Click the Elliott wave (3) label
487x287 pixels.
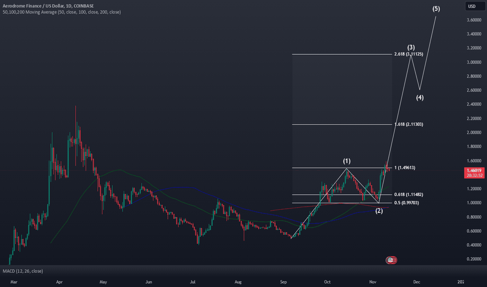pyautogui.click(x=411, y=47)
